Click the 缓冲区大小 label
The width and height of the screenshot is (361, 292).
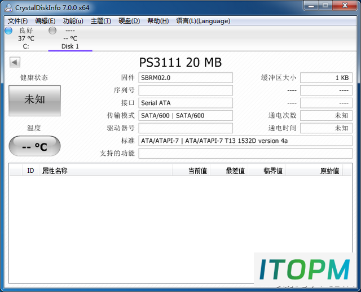(x=279, y=78)
